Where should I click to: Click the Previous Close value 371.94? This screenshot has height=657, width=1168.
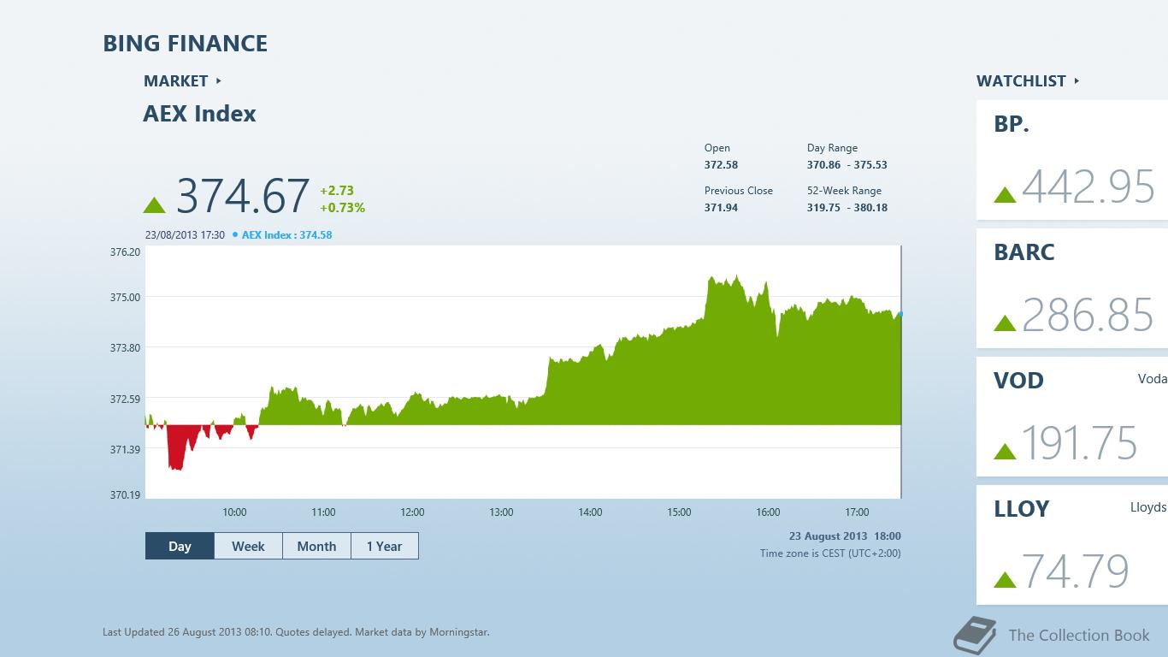click(721, 208)
